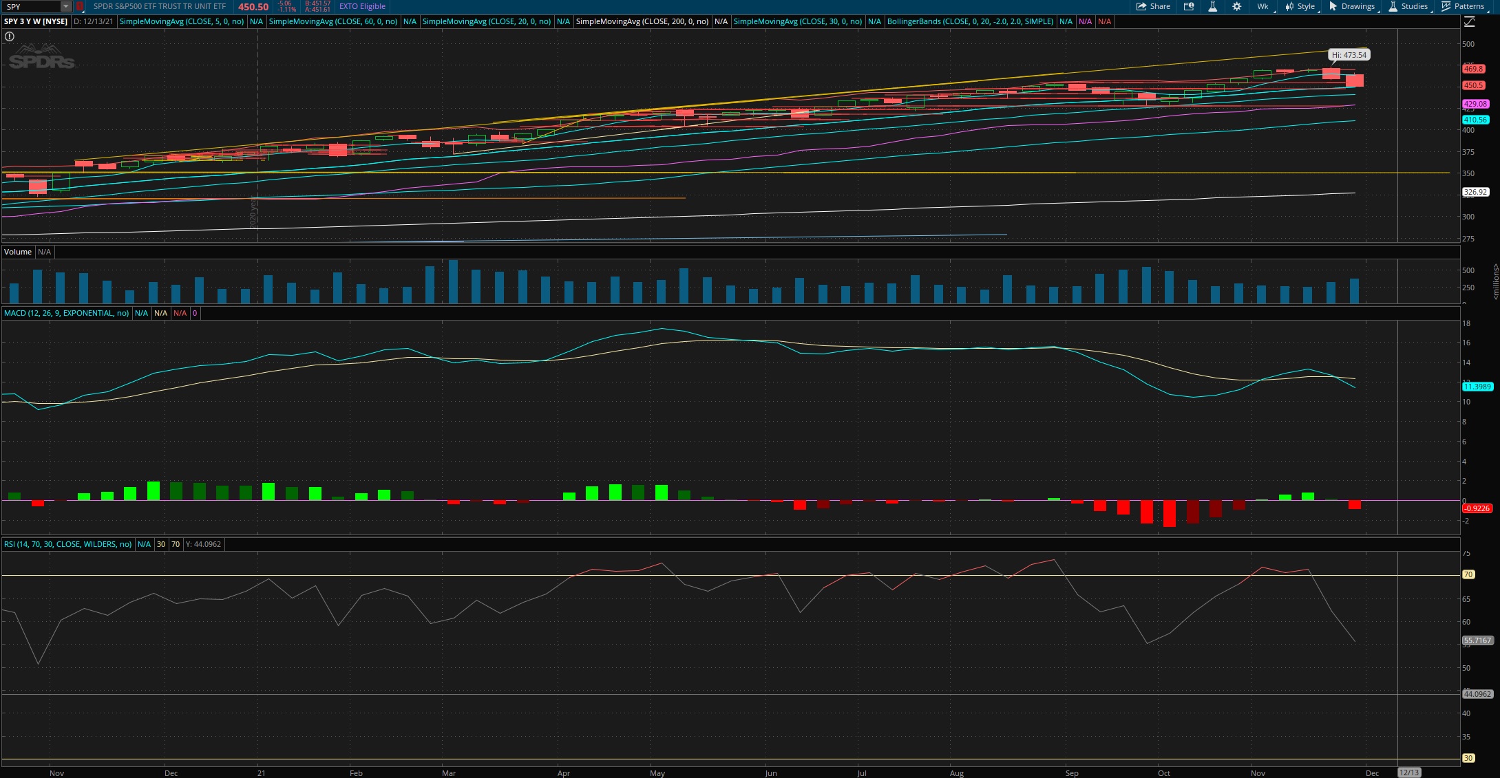The height and width of the screenshot is (778, 1500).
Task: Click the RSI (14, 70, 30, CLOSE, WILDERS, no) label
Action: tap(68, 544)
